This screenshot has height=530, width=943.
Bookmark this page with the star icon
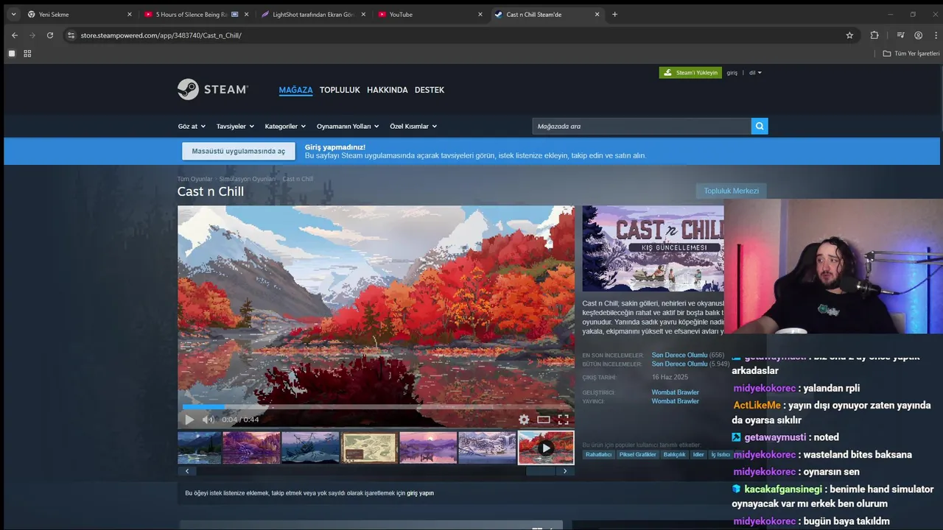pyautogui.click(x=849, y=35)
